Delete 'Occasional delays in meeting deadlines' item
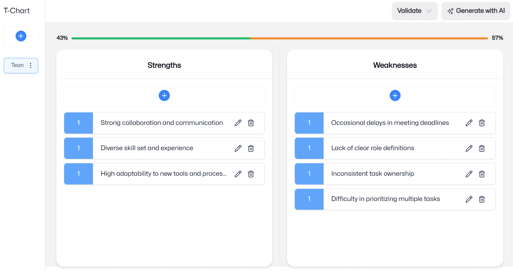 tap(482, 123)
